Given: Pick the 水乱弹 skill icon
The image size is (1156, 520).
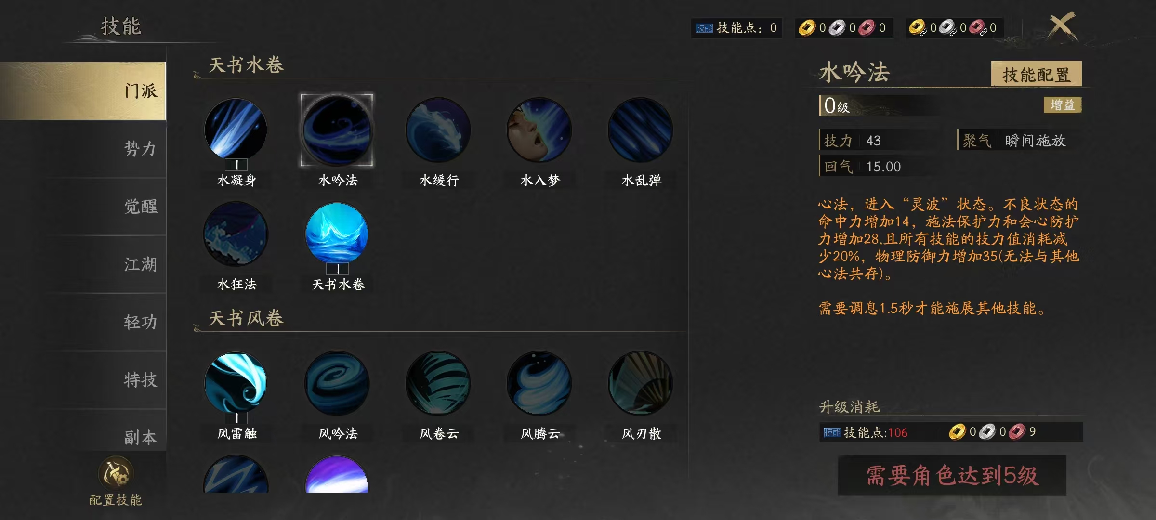Looking at the screenshot, I should (641, 130).
